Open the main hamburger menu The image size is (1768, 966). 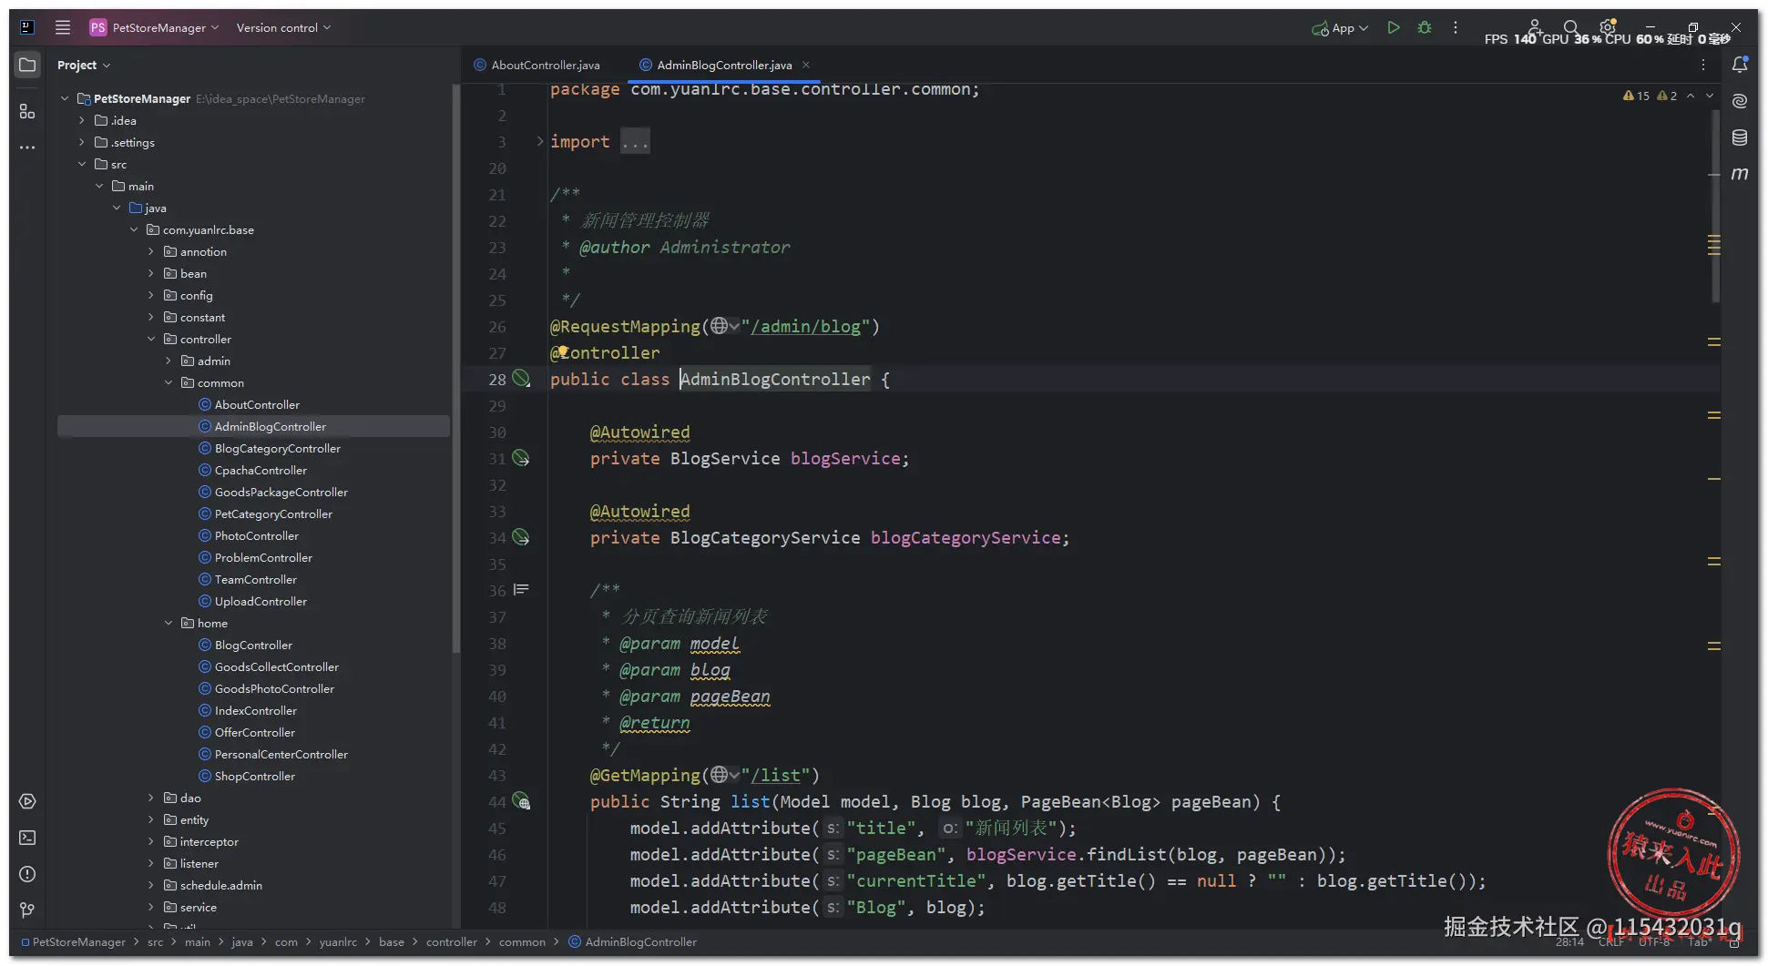[63, 27]
